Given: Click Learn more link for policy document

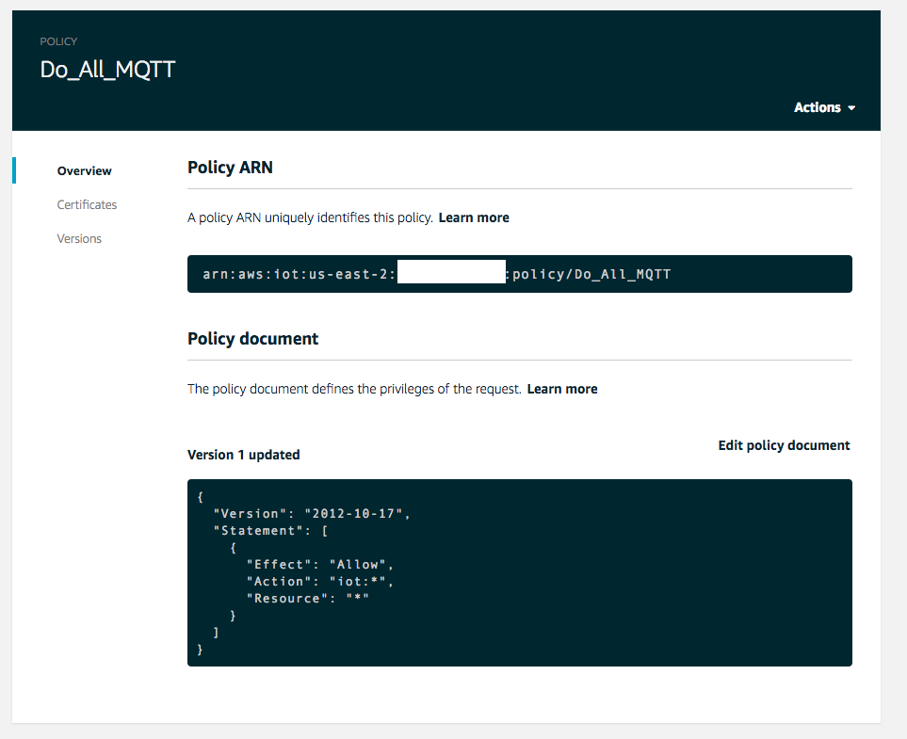Looking at the screenshot, I should (562, 389).
